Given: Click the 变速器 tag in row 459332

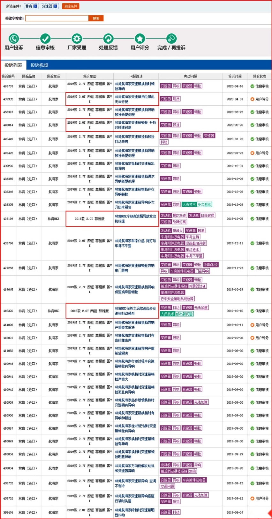Looking at the screenshot, I should tap(166, 99).
